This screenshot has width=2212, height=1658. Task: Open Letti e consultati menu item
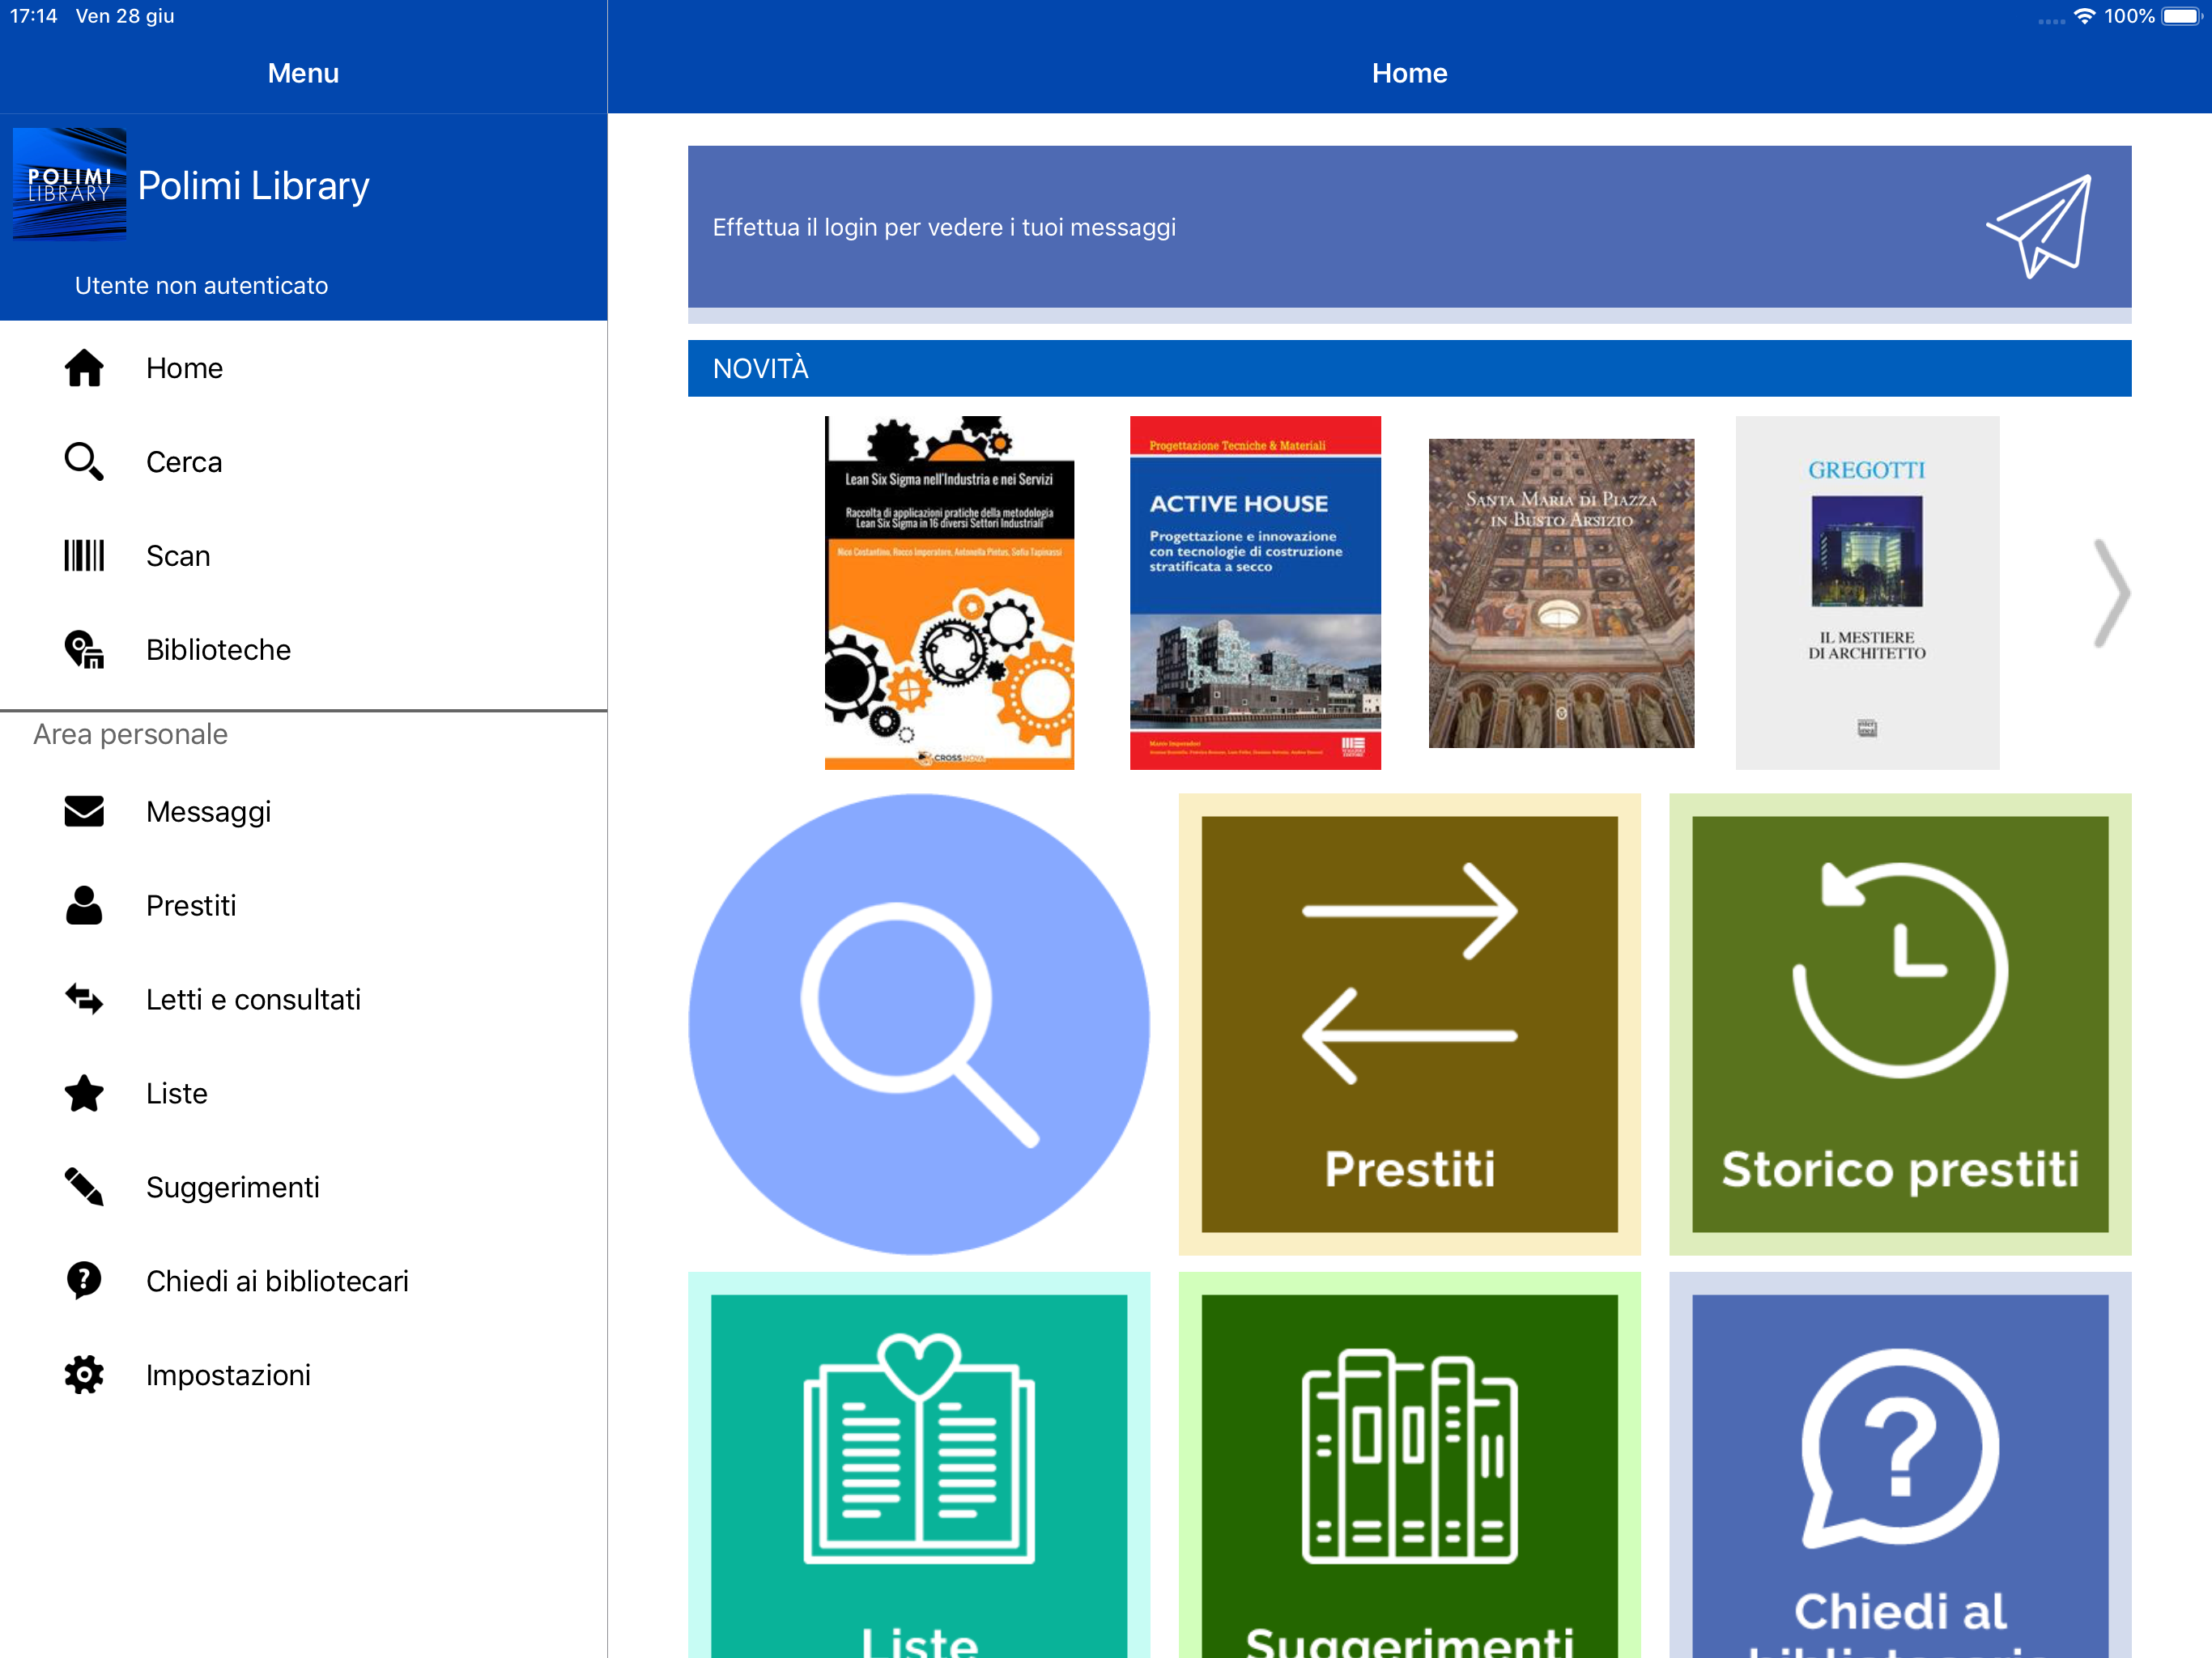[253, 1000]
